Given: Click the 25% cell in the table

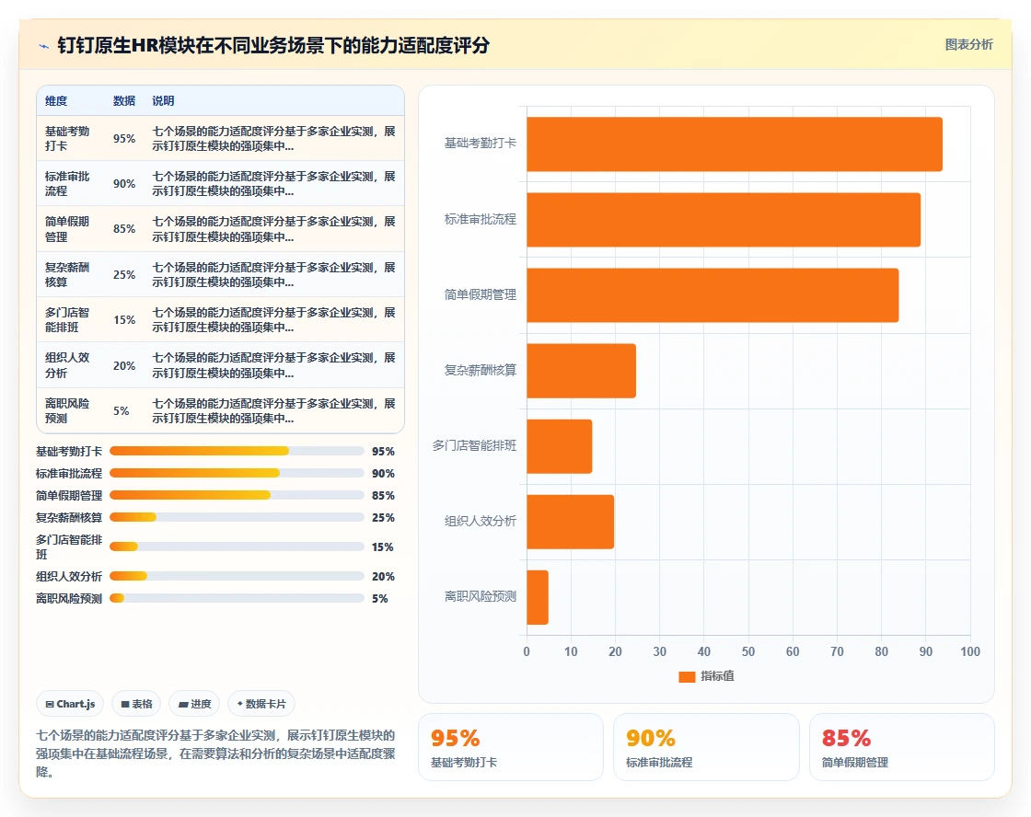Looking at the screenshot, I should [124, 275].
